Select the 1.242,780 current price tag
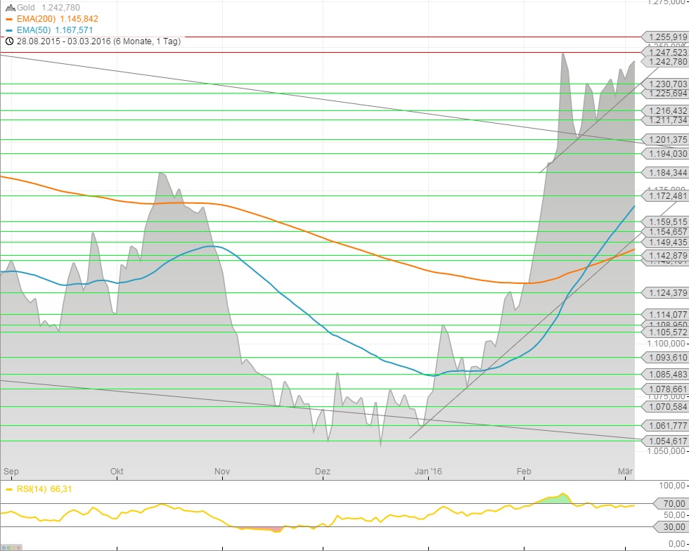Screen dimensions: 689x551 pos(664,62)
